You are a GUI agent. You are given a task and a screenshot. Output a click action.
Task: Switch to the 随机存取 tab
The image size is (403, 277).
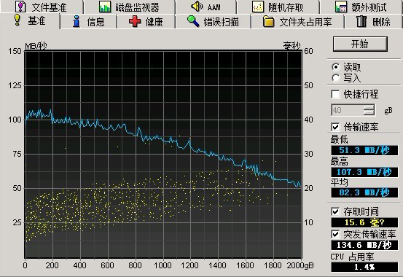278,7
